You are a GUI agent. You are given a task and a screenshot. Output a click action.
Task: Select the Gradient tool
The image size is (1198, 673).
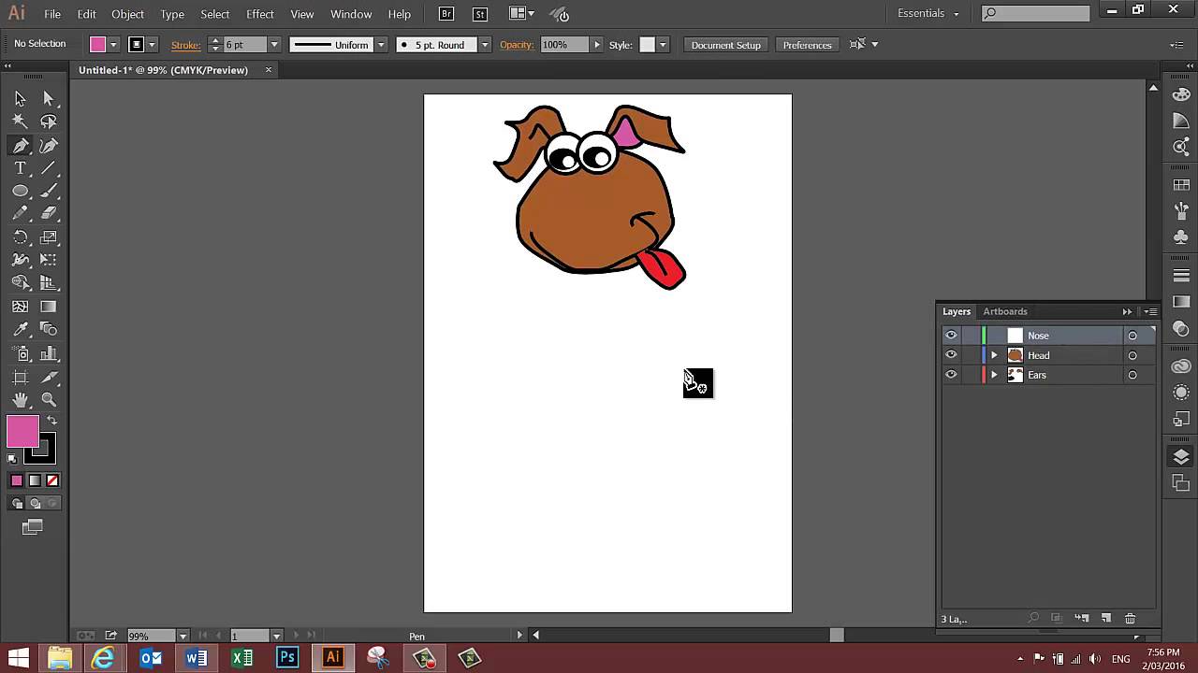(x=49, y=307)
